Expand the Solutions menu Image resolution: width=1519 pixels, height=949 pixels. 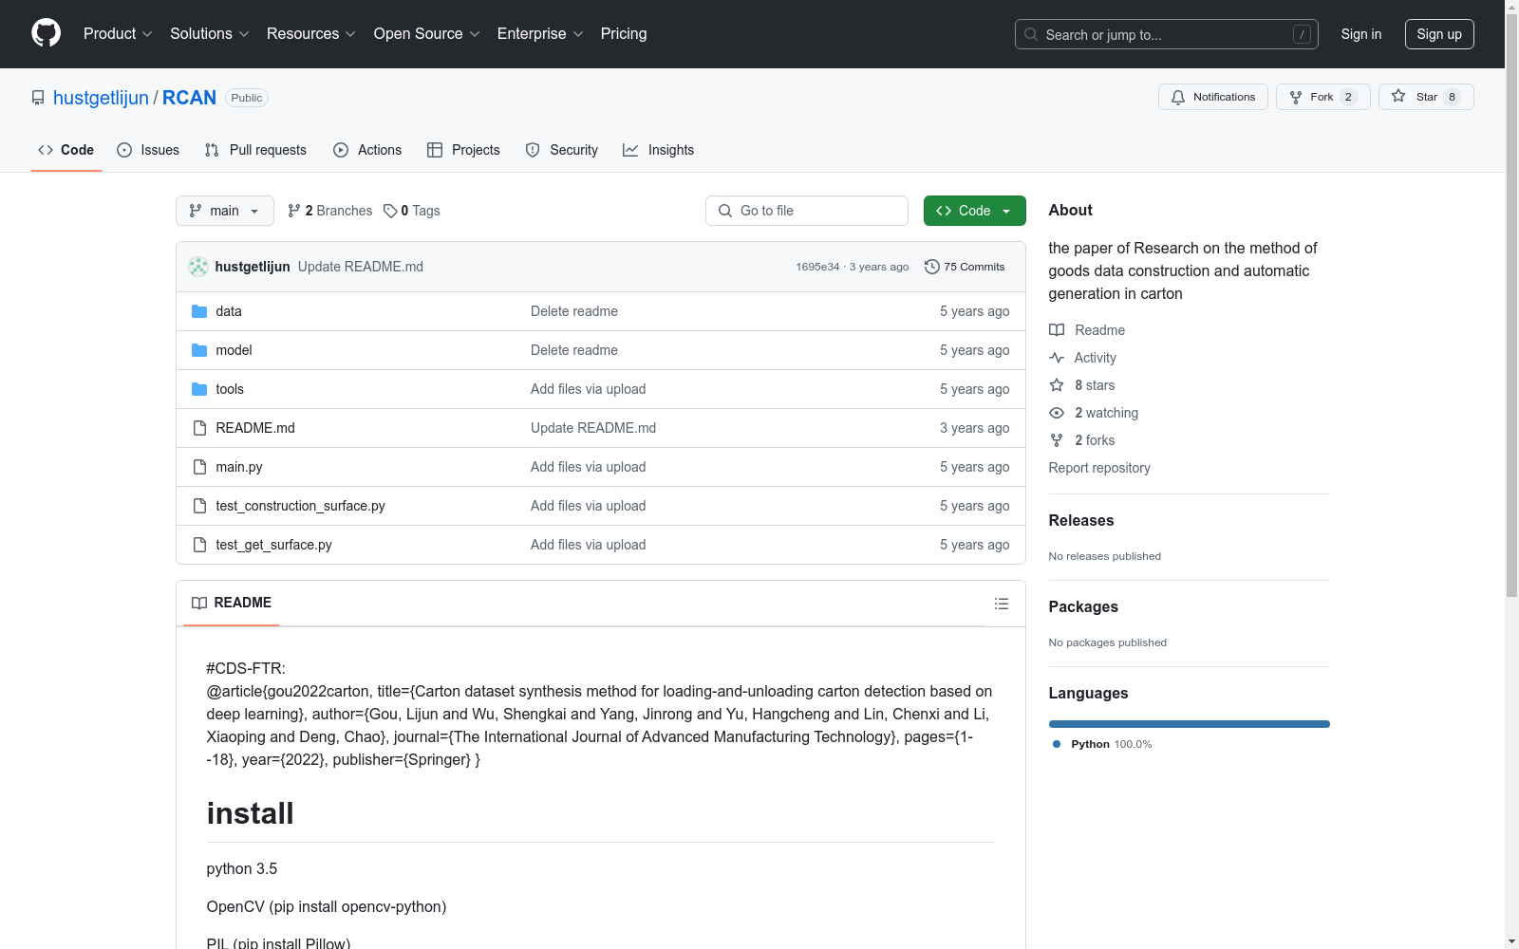[x=210, y=34]
